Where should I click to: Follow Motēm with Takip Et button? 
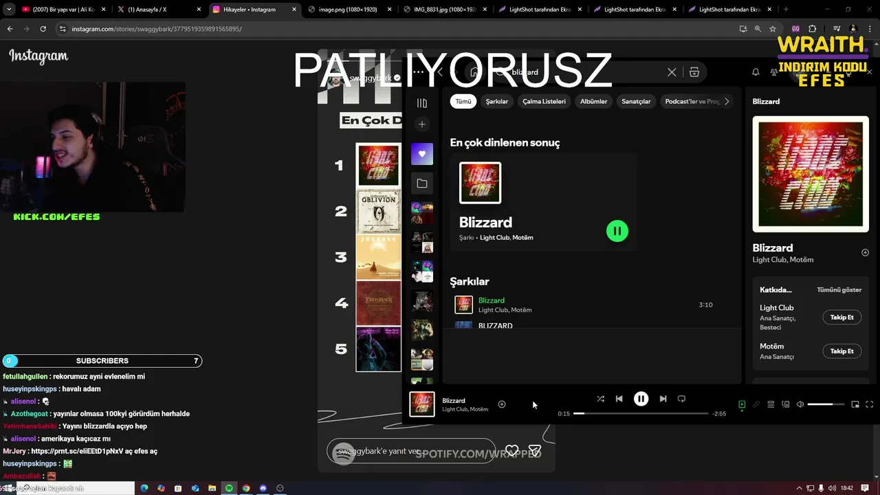click(841, 351)
